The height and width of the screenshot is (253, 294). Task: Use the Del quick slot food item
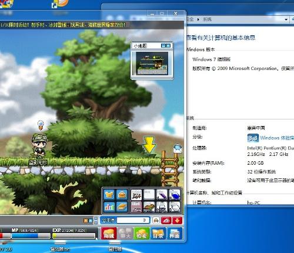click(149, 207)
